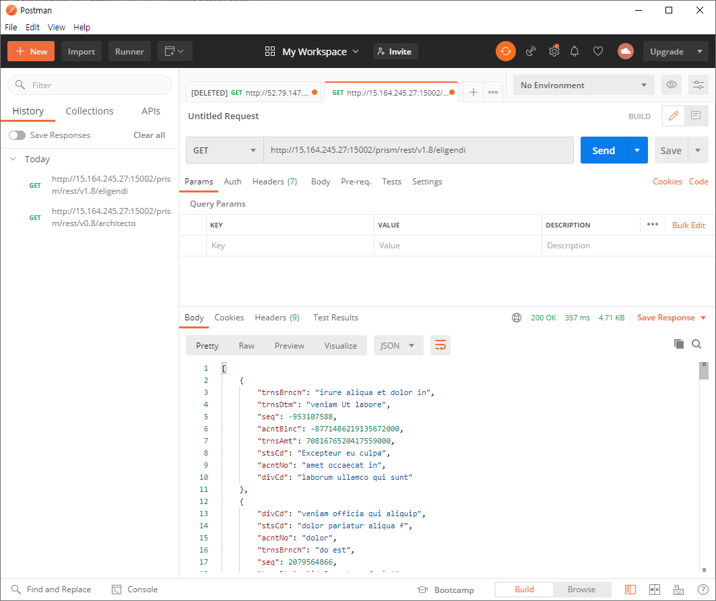Click the Import button
716x601 pixels.
coord(82,51)
